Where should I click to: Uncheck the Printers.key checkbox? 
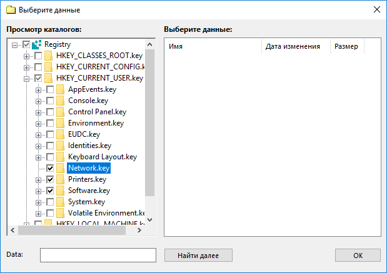[x=50, y=179]
